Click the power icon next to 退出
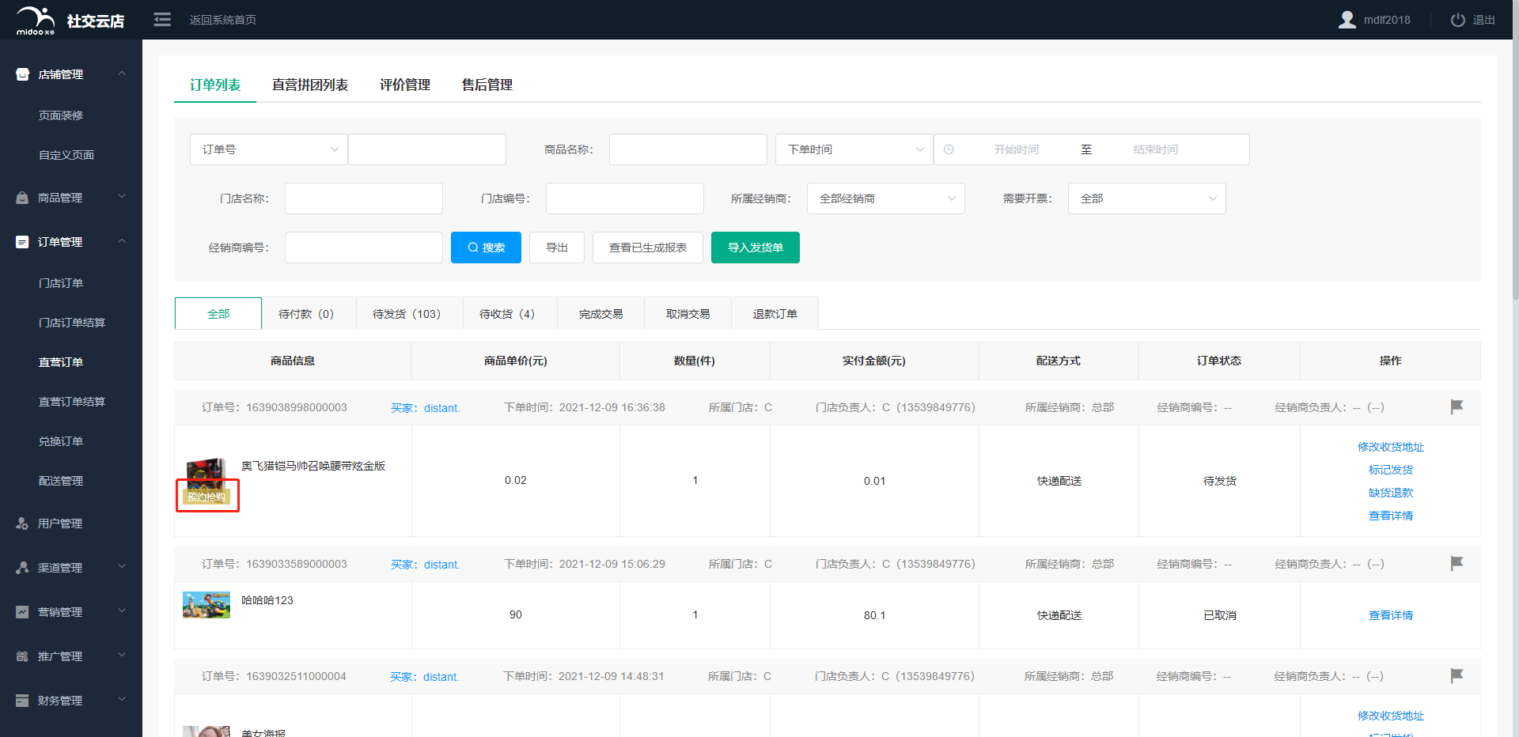1519x737 pixels. coord(1457,20)
